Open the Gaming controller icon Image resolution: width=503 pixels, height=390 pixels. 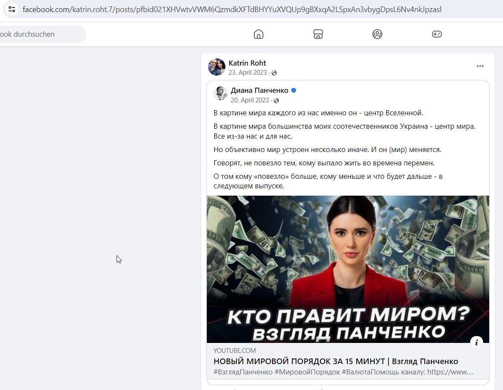(437, 34)
